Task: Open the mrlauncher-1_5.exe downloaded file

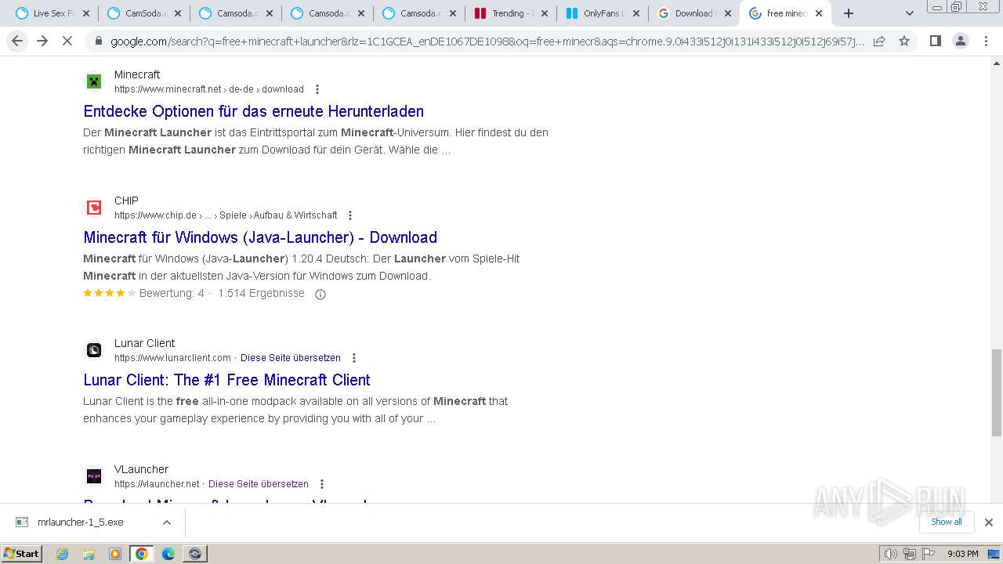Action: click(80, 522)
